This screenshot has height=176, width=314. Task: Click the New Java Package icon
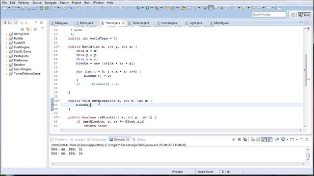pos(167,8)
